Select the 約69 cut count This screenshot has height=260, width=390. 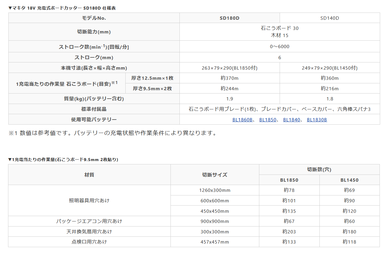[349, 190]
